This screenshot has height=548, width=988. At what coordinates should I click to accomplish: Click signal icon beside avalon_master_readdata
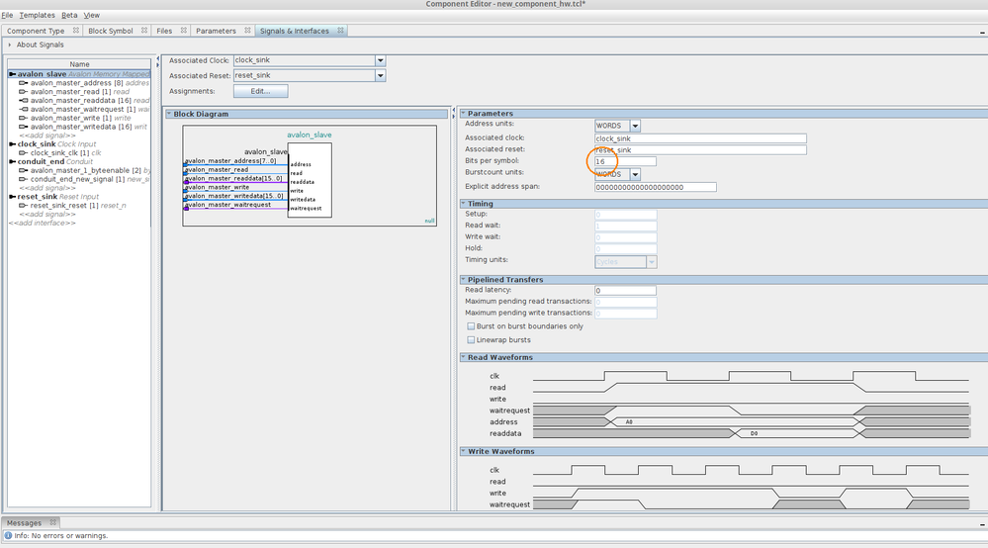[24, 100]
